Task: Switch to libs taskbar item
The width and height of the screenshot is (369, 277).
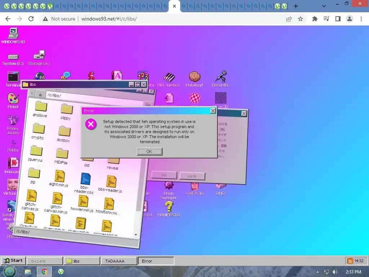Action: [x=82, y=261]
